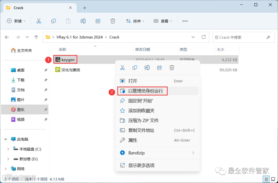Click the Crack breadcrumb segment

click(x=114, y=37)
